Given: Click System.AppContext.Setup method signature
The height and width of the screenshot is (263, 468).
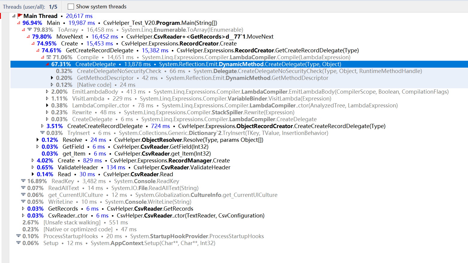Looking at the screenshot, I should pos(153,243).
